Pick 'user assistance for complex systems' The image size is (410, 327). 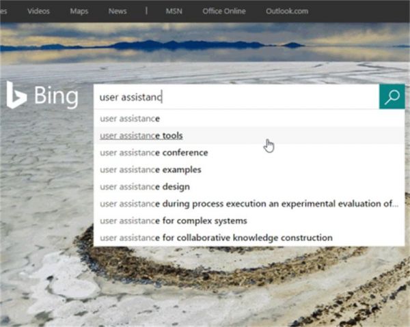pos(174,221)
